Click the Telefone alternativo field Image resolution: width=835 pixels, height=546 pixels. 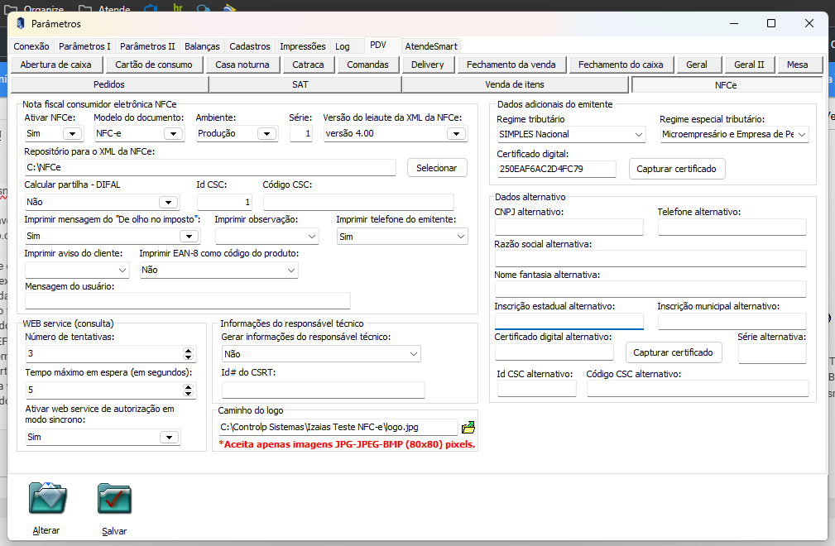[x=732, y=227]
